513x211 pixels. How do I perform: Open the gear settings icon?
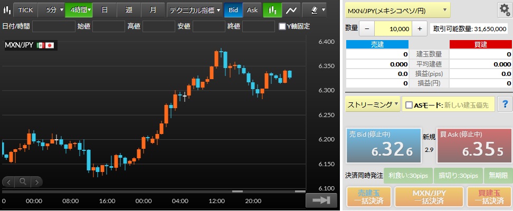click(x=505, y=11)
